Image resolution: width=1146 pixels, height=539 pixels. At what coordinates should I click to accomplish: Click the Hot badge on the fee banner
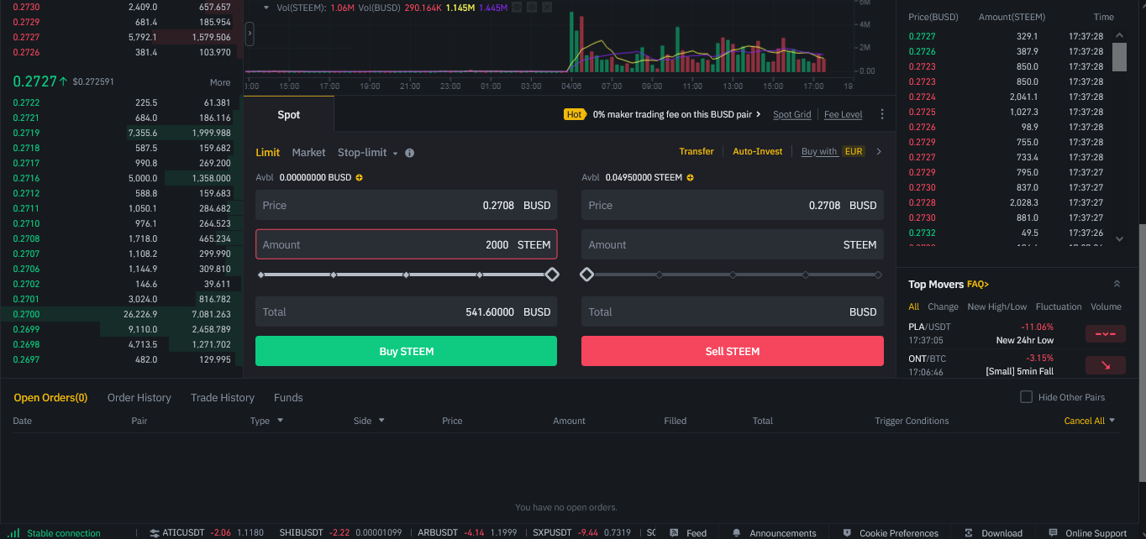[x=575, y=114]
